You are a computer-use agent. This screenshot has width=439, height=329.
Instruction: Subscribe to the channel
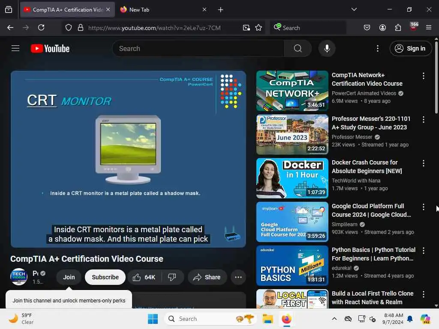click(x=105, y=277)
